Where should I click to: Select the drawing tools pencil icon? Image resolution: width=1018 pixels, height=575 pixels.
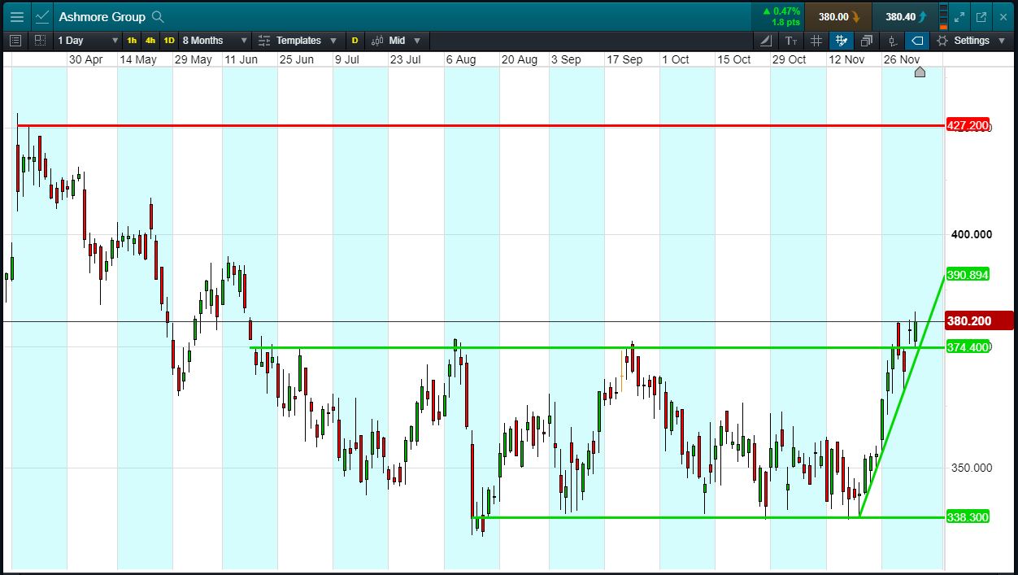pyautogui.click(x=766, y=41)
